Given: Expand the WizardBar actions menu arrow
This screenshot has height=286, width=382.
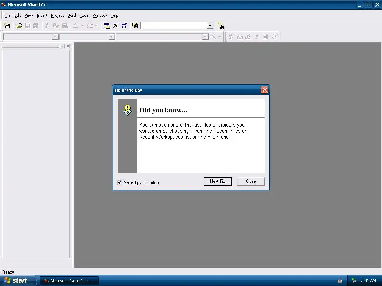Looking at the screenshot, I should (220, 37).
